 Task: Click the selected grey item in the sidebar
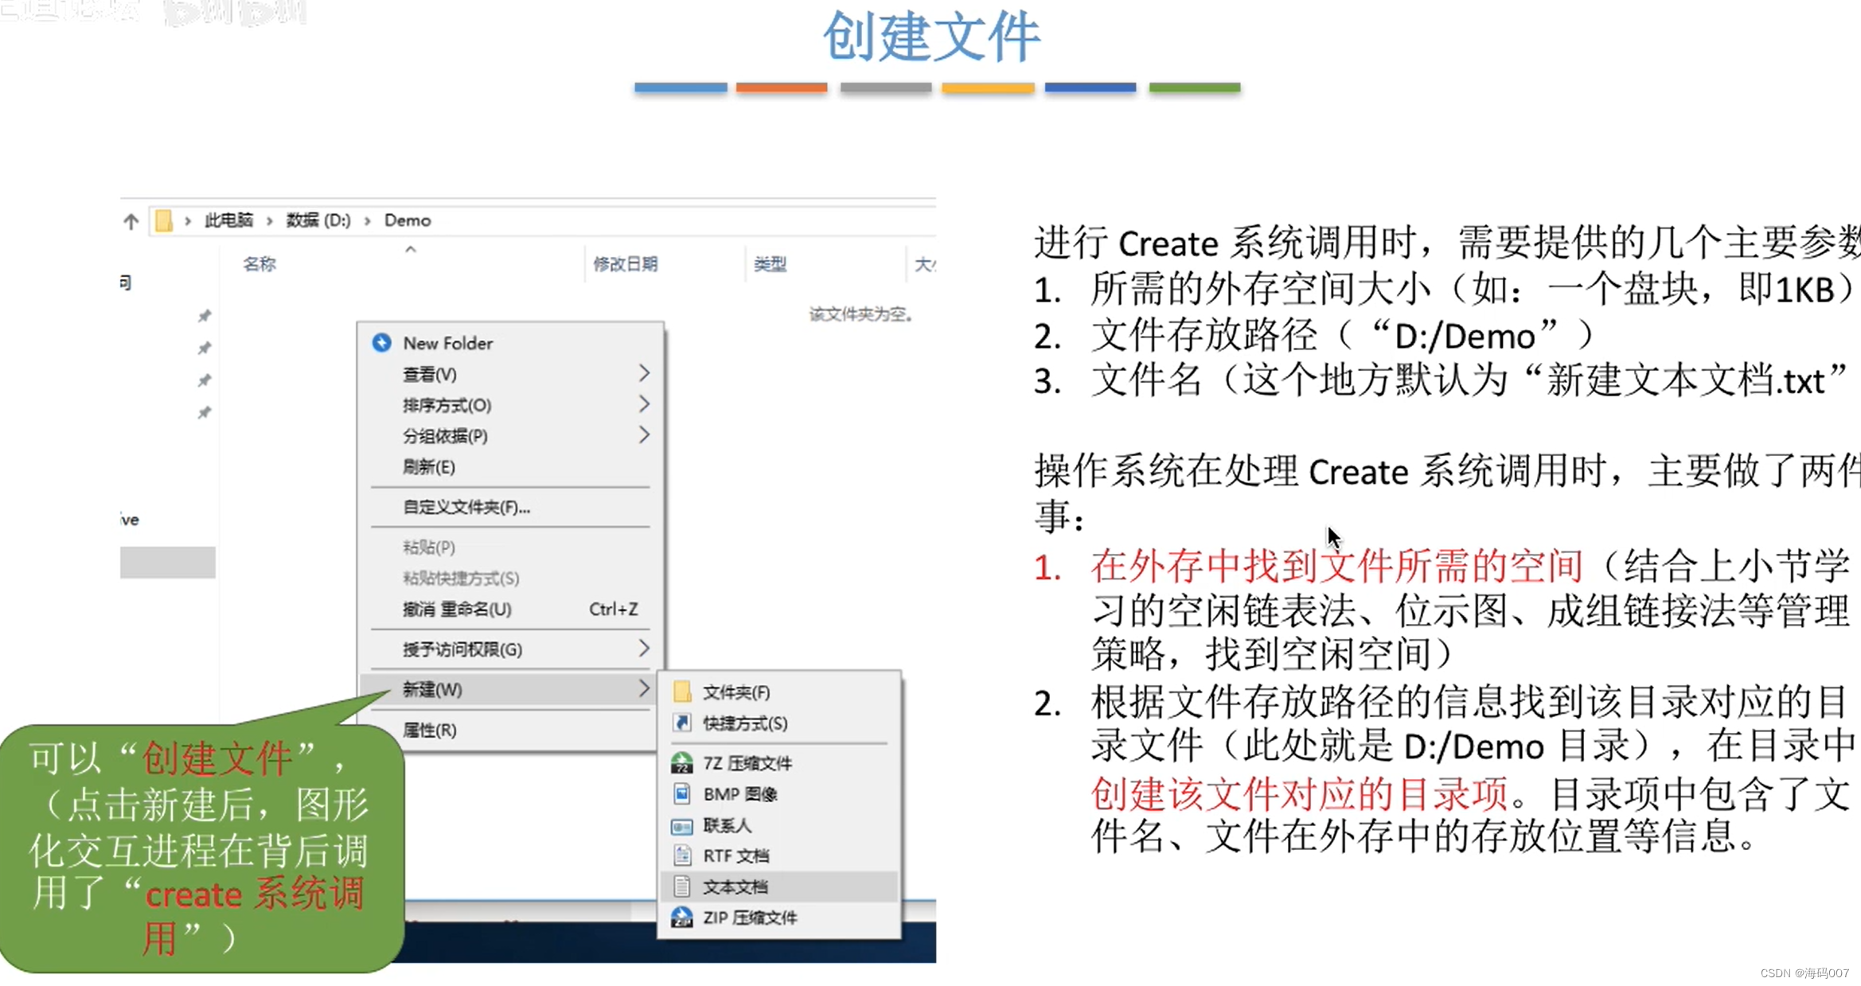point(168,562)
